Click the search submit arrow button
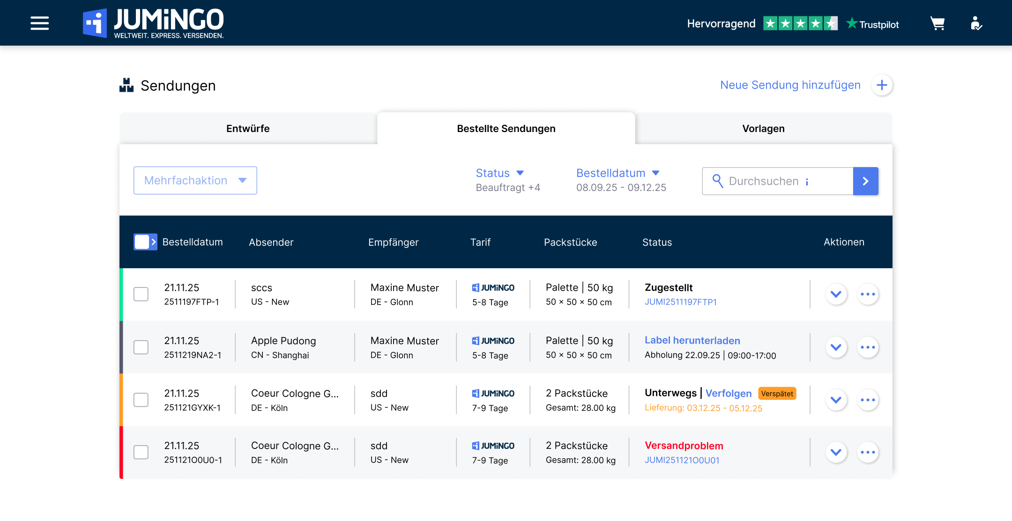Viewport: 1012px width, 521px height. 865,181
